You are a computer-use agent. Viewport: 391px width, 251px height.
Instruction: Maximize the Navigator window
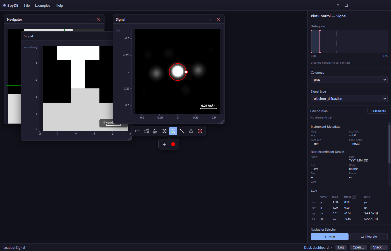point(91,20)
